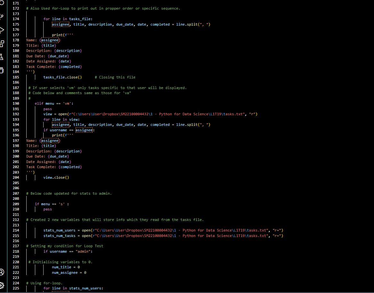The image size is (374, 293).
Task: Open the Testing view flask icon
Action: coord(3,57)
